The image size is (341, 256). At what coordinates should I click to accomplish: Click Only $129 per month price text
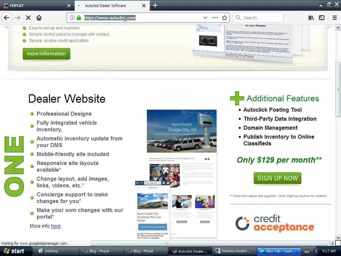click(279, 160)
